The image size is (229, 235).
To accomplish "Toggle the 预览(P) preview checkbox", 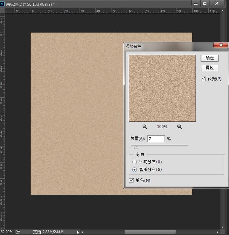I will [x=203, y=79].
